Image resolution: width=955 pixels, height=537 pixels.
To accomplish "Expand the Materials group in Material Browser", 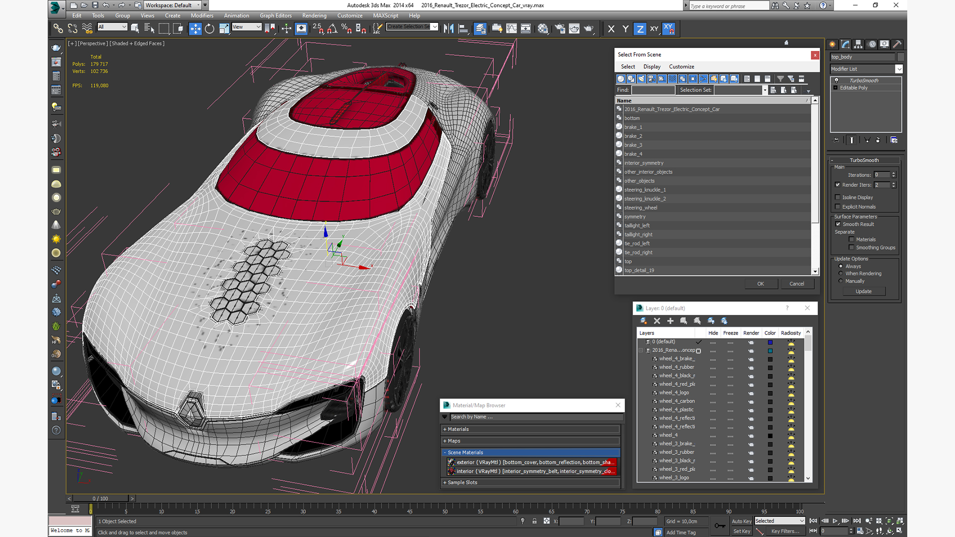I will tap(531, 430).
